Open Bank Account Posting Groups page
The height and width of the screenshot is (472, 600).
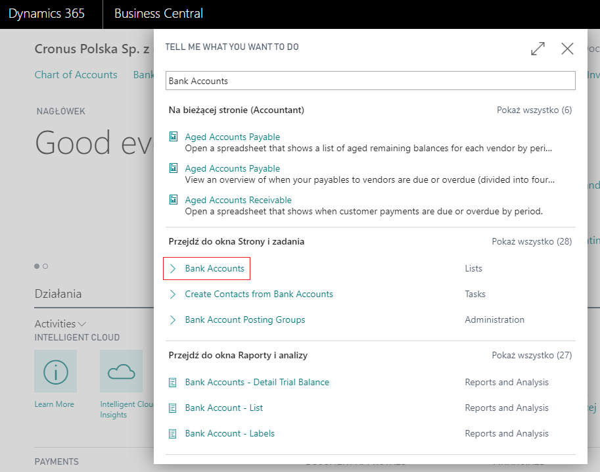pos(245,319)
